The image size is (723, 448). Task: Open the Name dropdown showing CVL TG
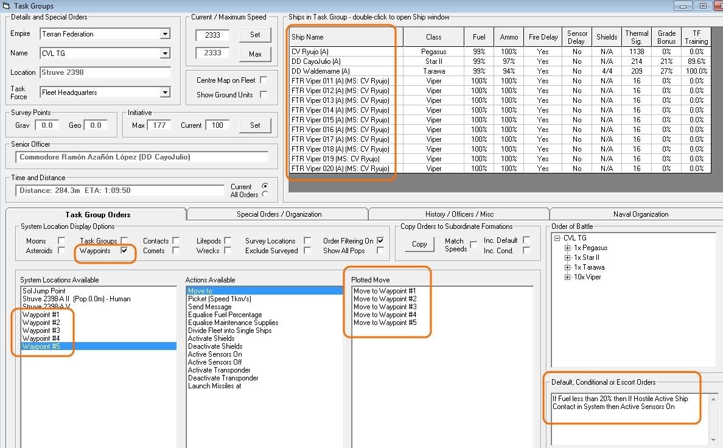[164, 53]
